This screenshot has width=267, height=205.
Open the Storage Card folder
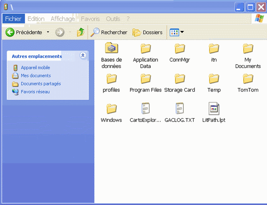click(x=180, y=78)
